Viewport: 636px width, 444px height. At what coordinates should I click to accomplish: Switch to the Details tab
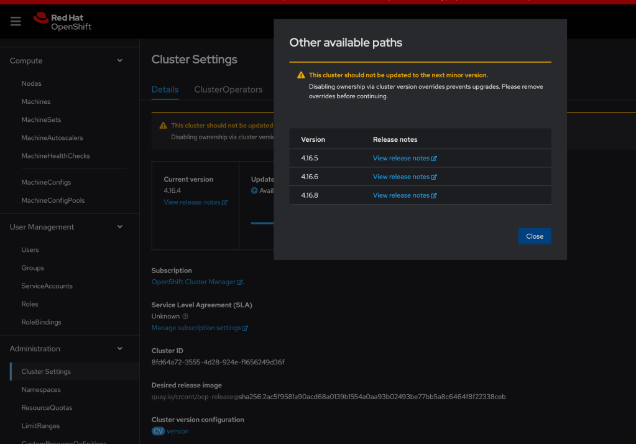click(x=165, y=90)
